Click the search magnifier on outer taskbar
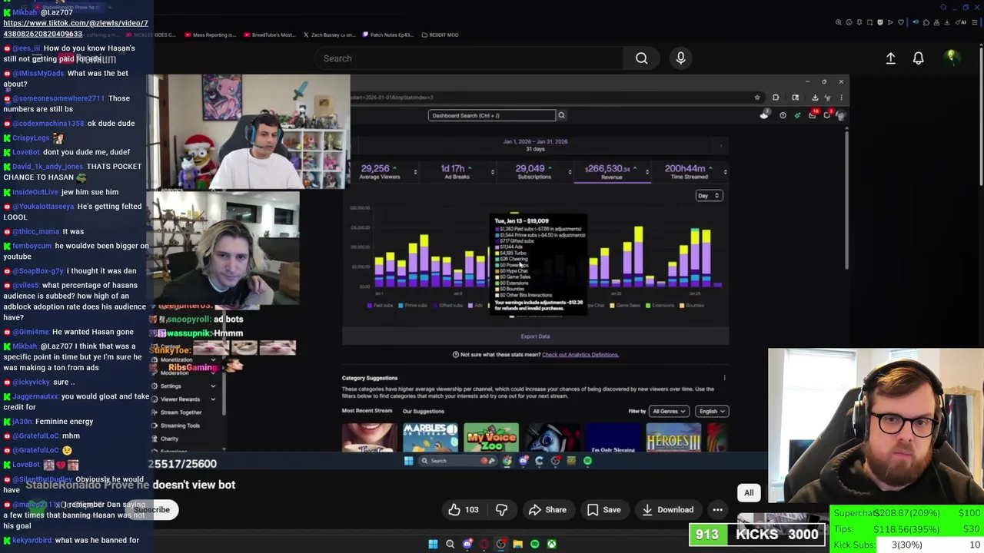Viewport: 984px width, 553px height. pyautogui.click(x=450, y=544)
